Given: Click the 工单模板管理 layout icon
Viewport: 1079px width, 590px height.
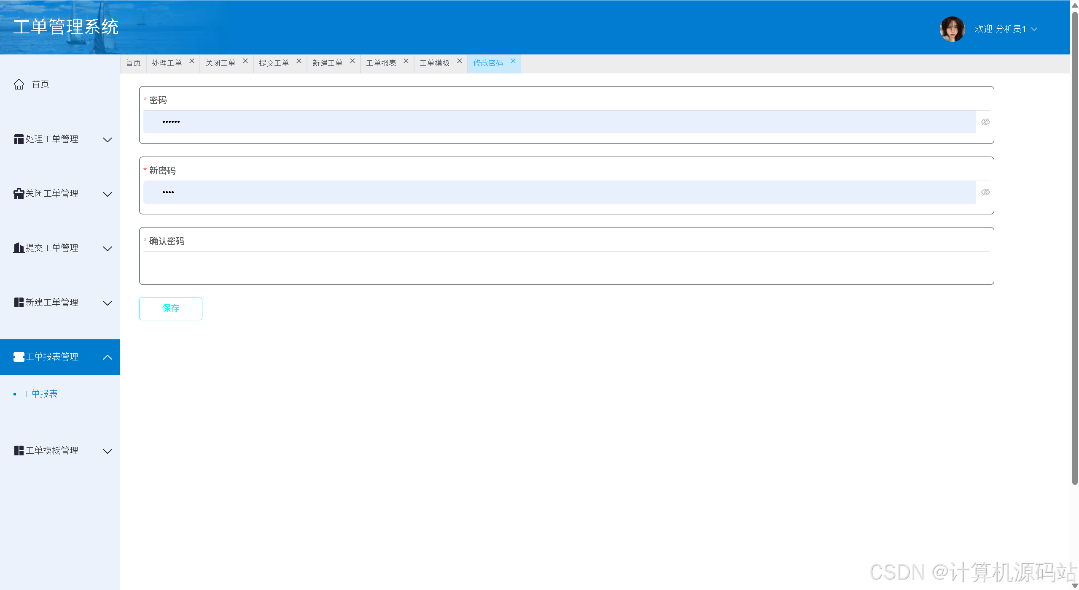Looking at the screenshot, I should click(19, 451).
